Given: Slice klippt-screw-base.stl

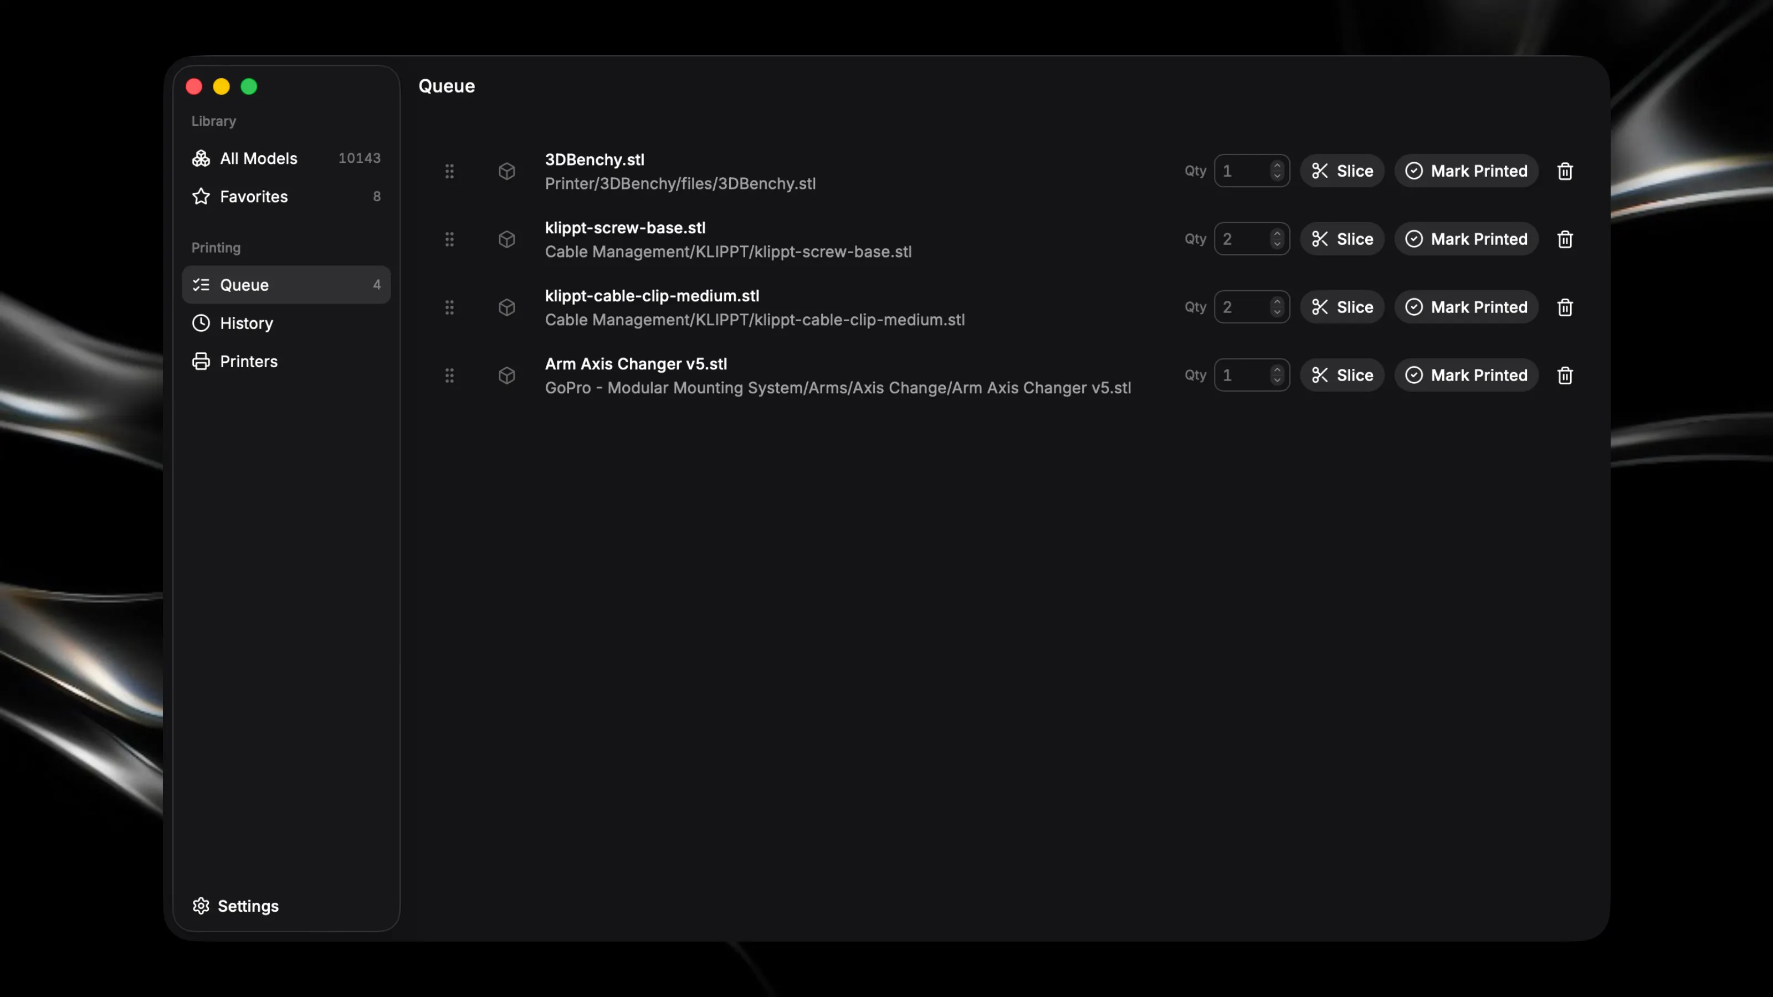Looking at the screenshot, I should [1342, 239].
